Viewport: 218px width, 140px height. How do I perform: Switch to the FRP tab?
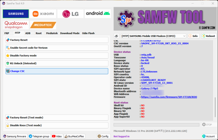7,33
